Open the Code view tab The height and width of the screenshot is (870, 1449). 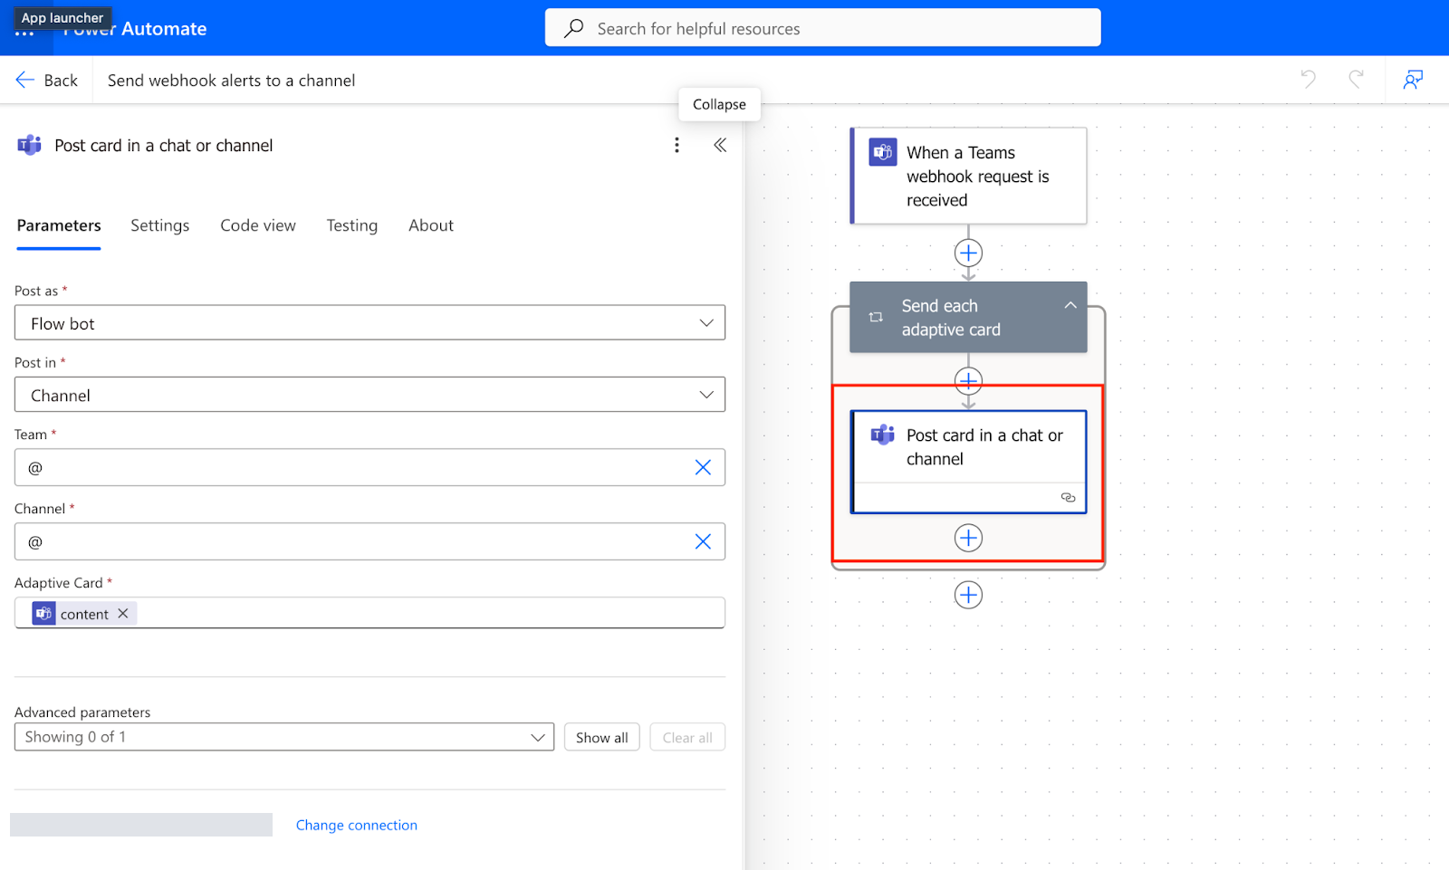(258, 225)
